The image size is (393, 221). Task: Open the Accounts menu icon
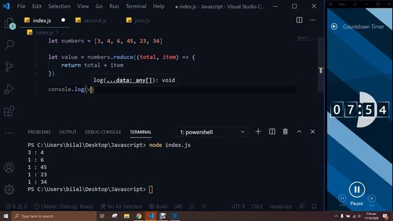9,168
